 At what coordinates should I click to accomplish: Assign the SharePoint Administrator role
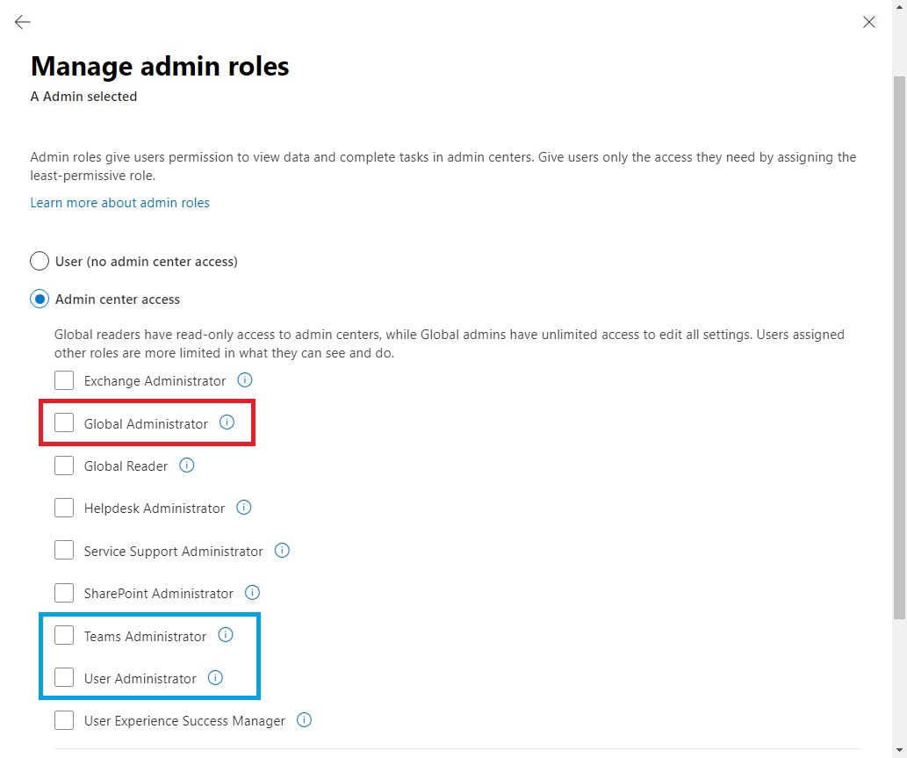(63, 593)
